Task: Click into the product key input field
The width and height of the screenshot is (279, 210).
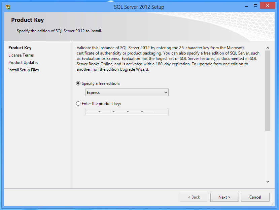Action: click(x=127, y=112)
